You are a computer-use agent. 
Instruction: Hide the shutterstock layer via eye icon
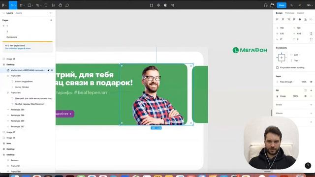coord(52,70)
